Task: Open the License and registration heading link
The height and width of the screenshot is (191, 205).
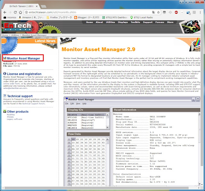Action: (x=24, y=74)
